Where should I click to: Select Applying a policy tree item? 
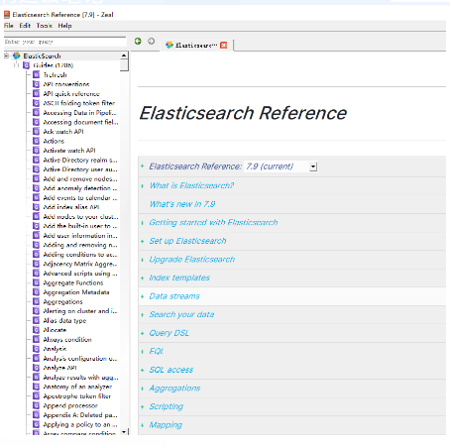(80, 424)
